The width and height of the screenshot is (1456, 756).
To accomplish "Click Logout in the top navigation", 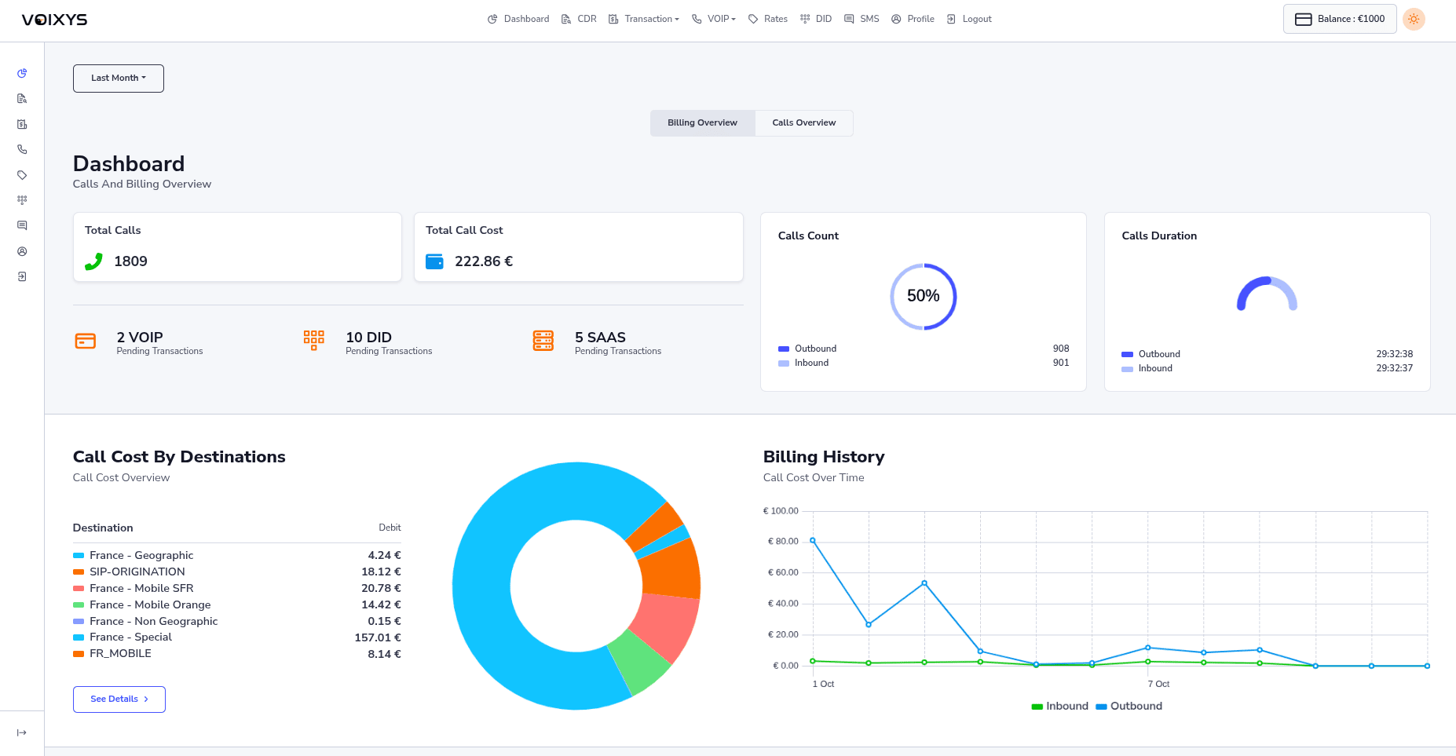I will point(969,19).
